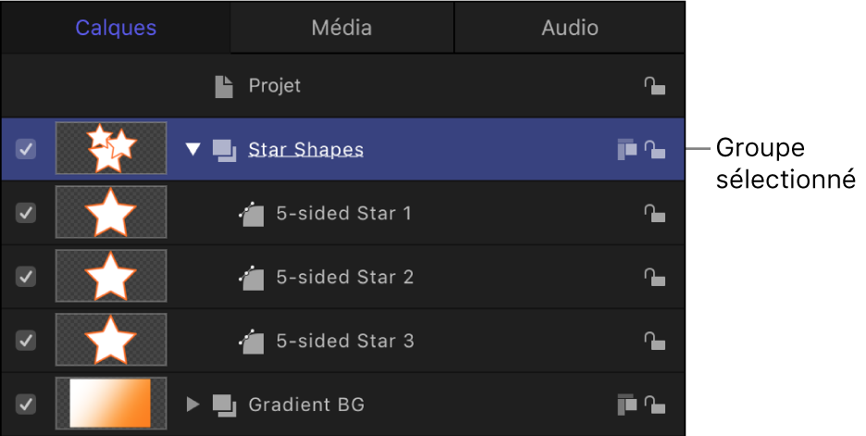Screen dimensions: 866x436
Task: Hide the Gradient BG group via checkbox
Action: coord(27,404)
